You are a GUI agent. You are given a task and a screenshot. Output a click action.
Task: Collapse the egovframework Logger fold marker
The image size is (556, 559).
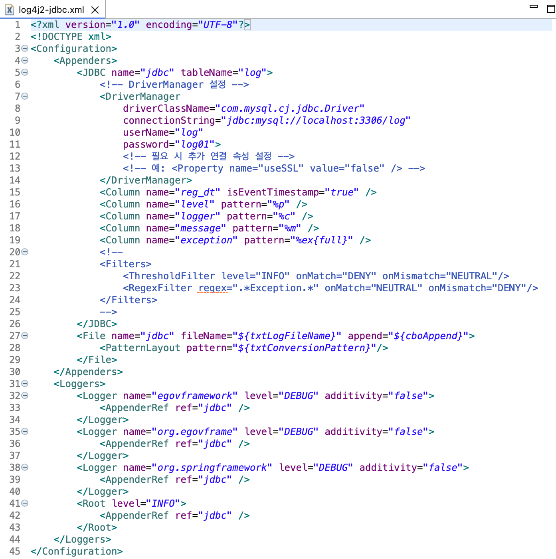pos(24,395)
